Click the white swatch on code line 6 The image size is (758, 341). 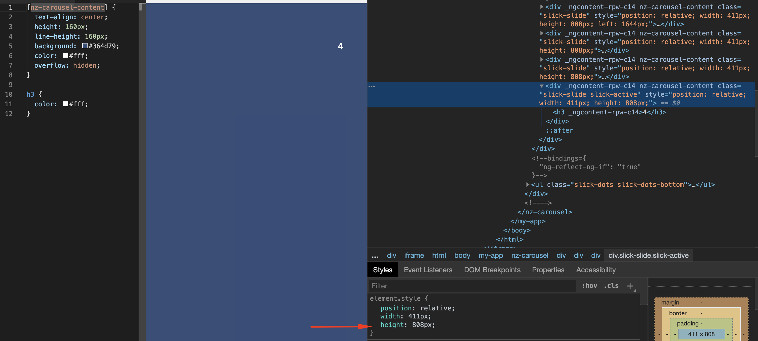pos(65,55)
